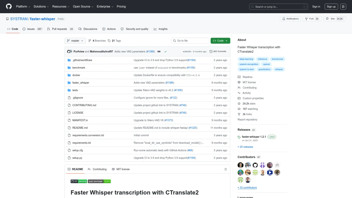
Task: Switch to the Pull requests tab
Action: (x=60, y=29)
